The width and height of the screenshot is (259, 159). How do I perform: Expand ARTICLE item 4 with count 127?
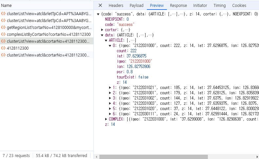click(110, 103)
